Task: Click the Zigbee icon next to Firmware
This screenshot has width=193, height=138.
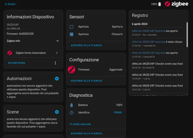Action: pyautogui.click(x=71, y=69)
